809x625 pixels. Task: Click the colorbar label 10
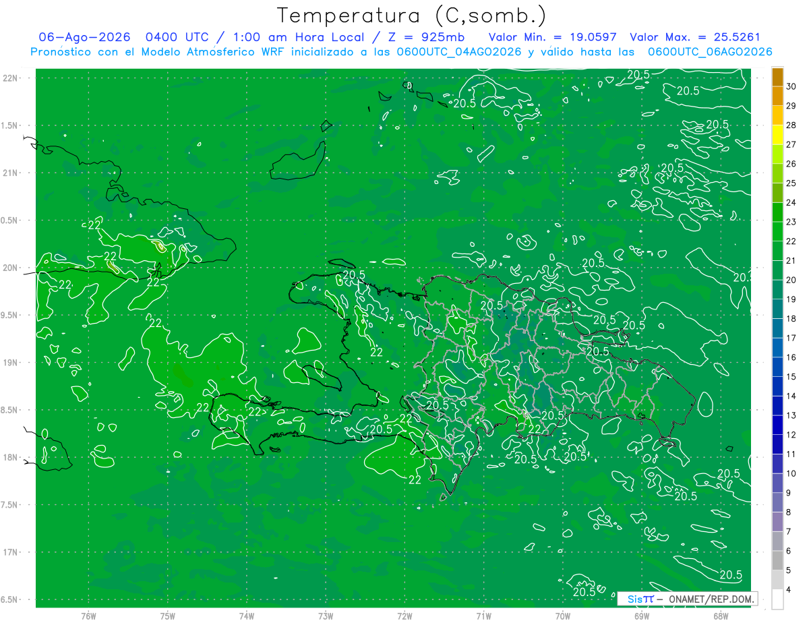coord(791,474)
